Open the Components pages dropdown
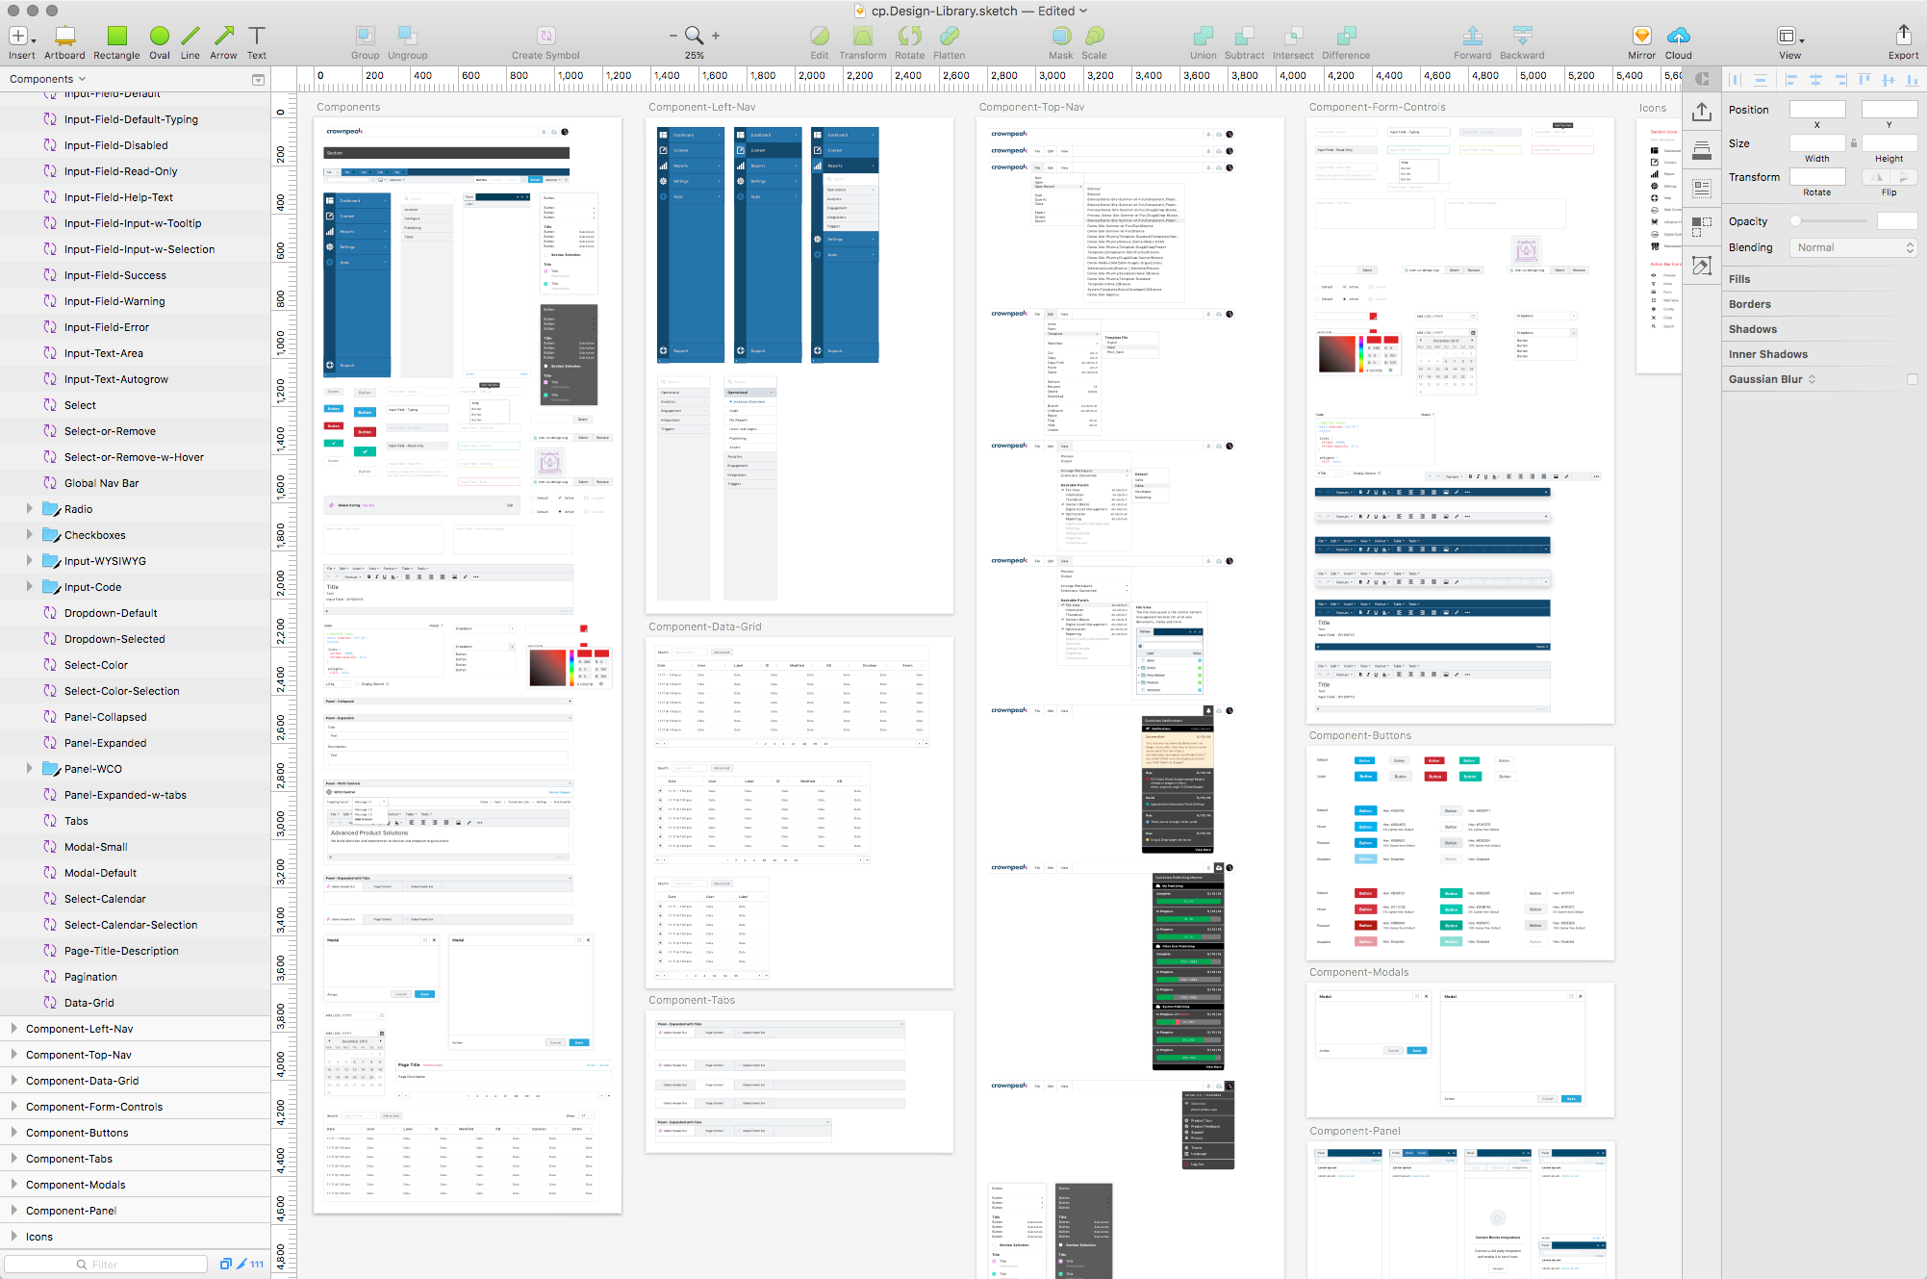Viewport: 1927px width, 1279px height. (x=48, y=79)
